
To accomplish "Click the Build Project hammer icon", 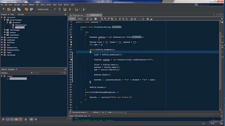I will pos(60,10).
